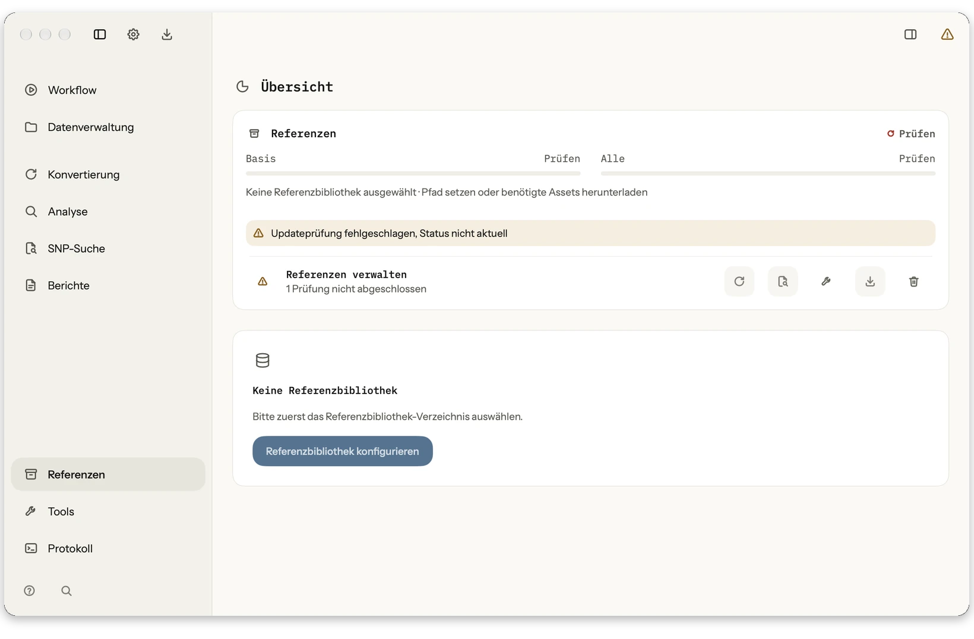Image resolution: width=974 pixels, height=639 pixels.
Task: Click the file search icon in Referenzen verwalten row
Action: [783, 281]
